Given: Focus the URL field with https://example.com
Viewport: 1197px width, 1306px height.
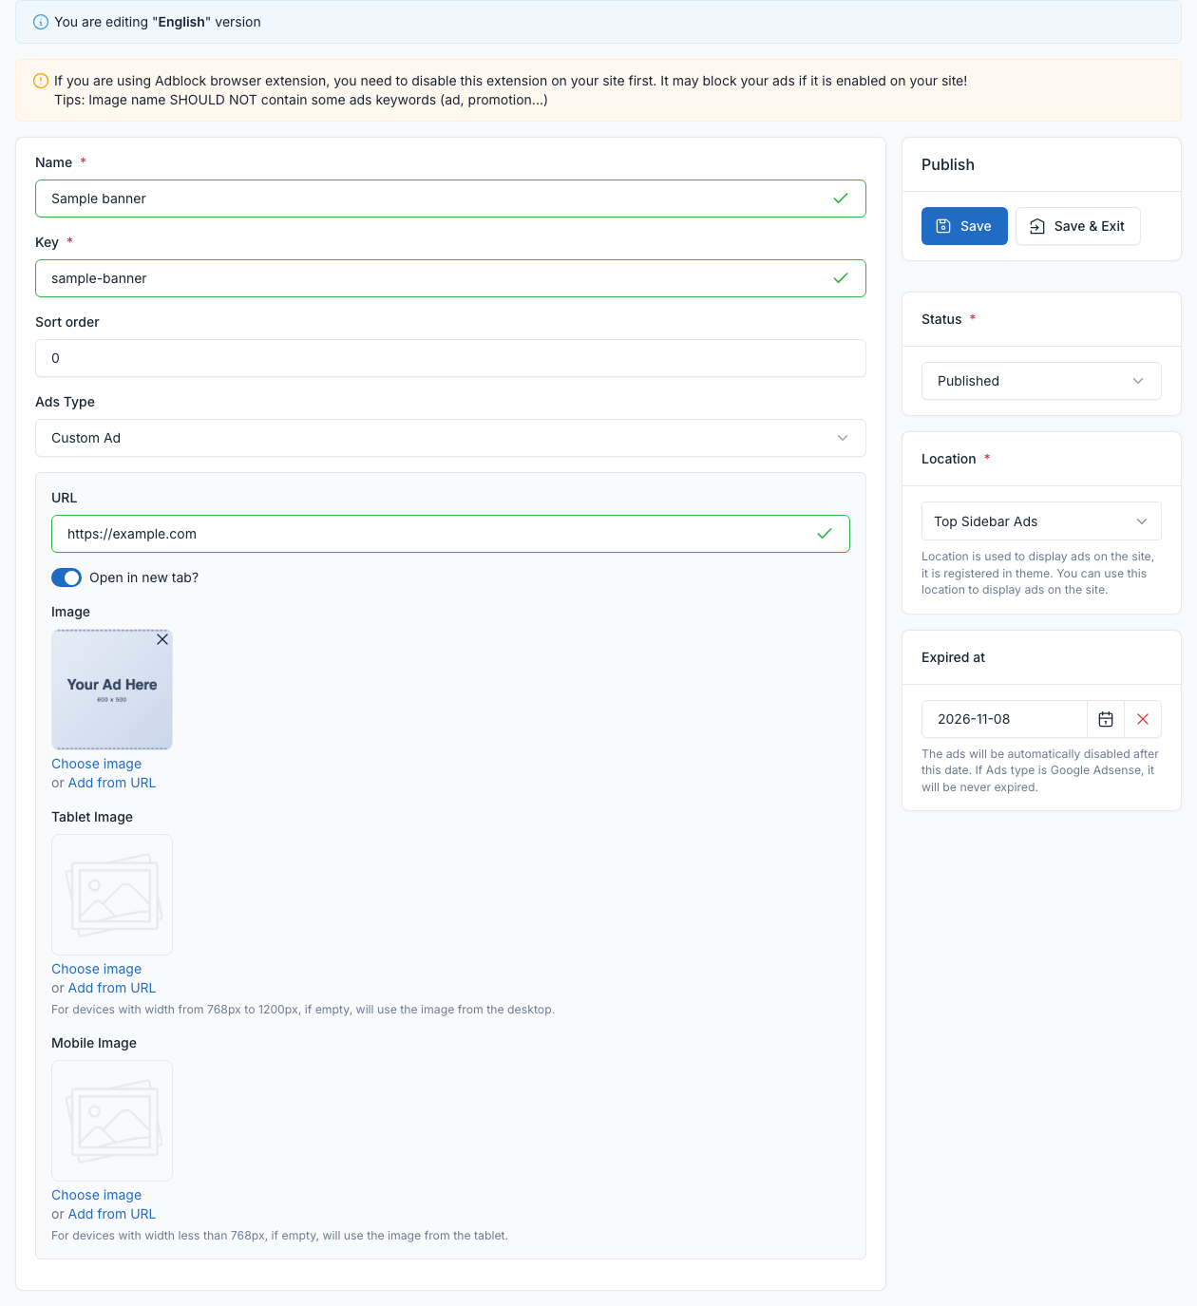Looking at the screenshot, I should [x=450, y=534].
